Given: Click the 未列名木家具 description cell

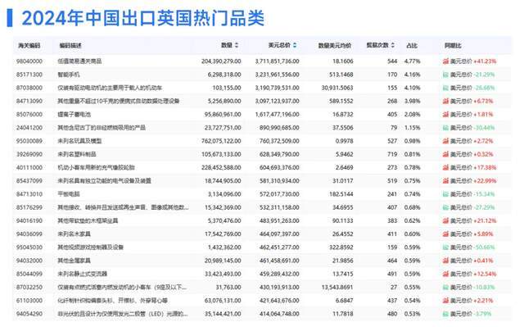Looking at the screenshot, I should (75, 234).
